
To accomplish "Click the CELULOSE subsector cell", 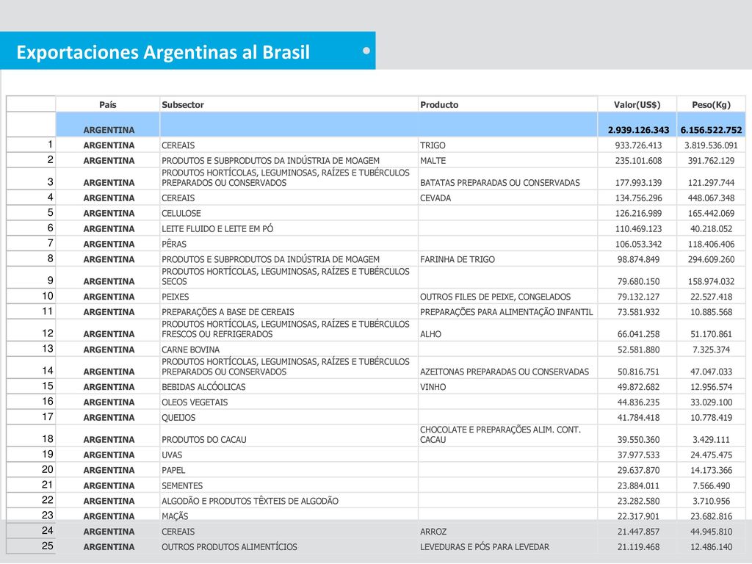I will pos(181,214).
